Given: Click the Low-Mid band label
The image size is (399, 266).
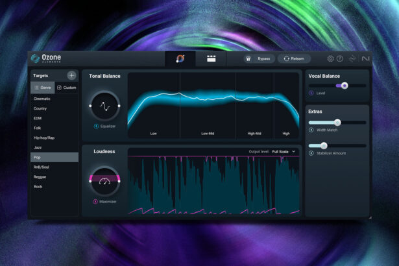Looking at the screenshot, I should pyautogui.click(x=208, y=134).
